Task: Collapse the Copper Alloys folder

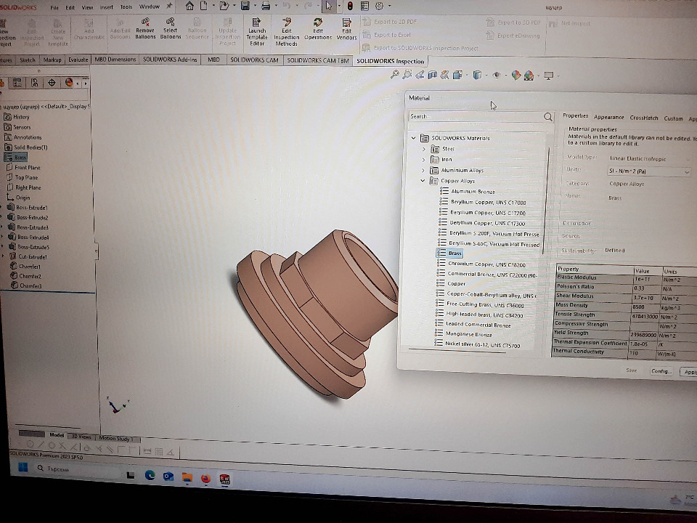Action: point(424,181)
